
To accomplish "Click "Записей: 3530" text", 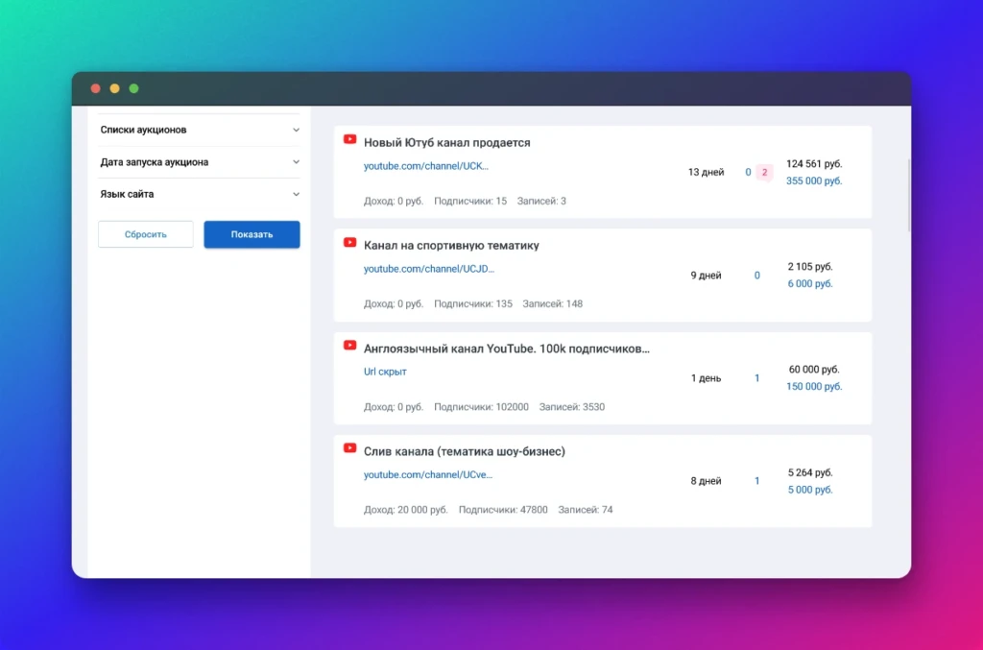I will [x=572, y=407].
